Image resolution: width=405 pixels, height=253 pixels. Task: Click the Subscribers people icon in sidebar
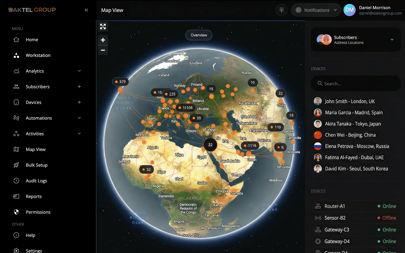point(16,87)
